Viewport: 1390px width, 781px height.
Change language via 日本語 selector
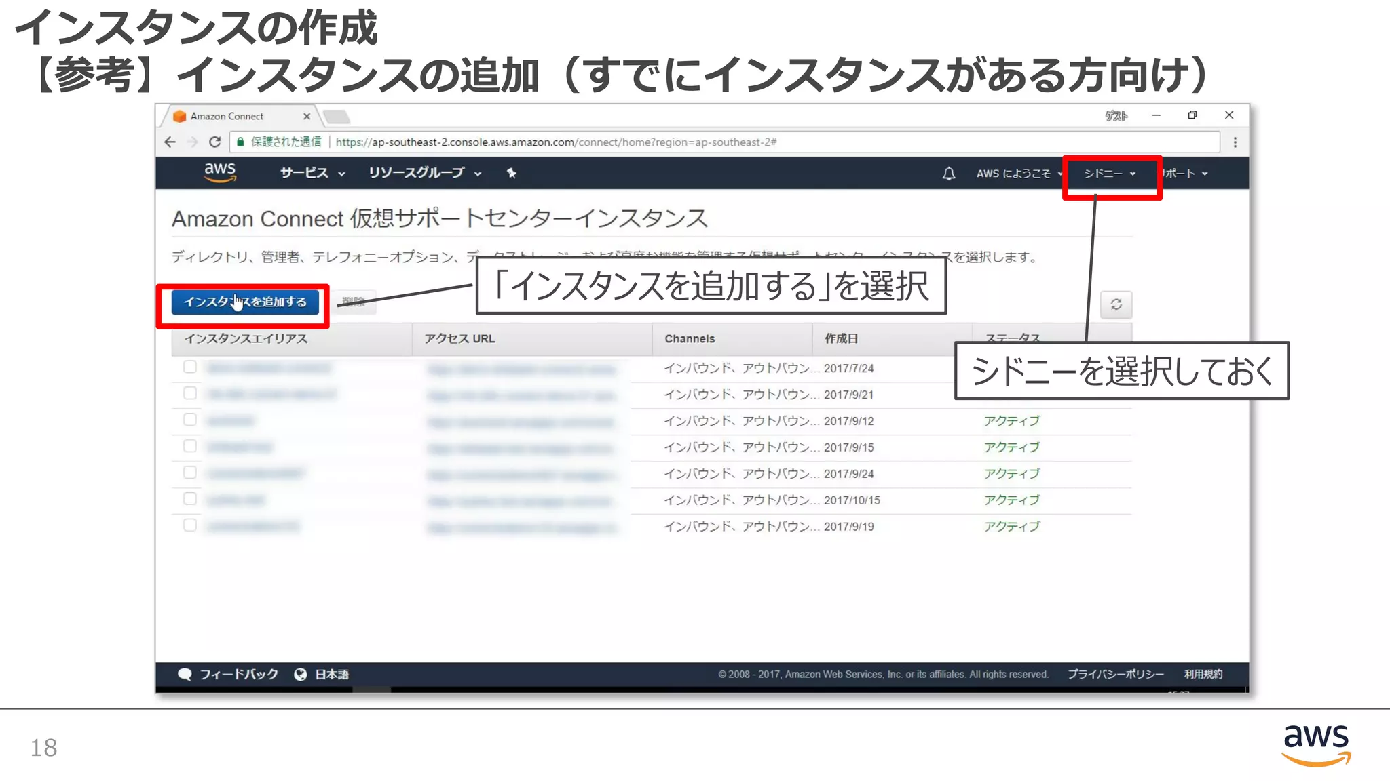331,674
